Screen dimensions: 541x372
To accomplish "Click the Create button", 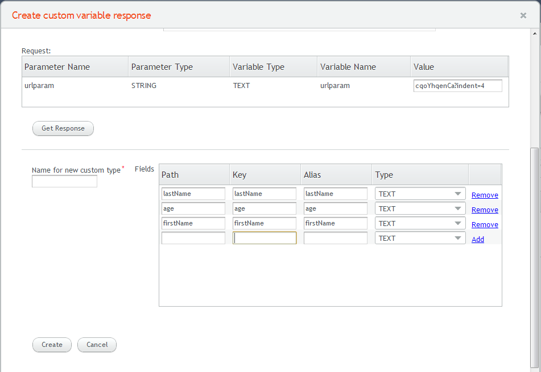I will [x=52, y=344].
